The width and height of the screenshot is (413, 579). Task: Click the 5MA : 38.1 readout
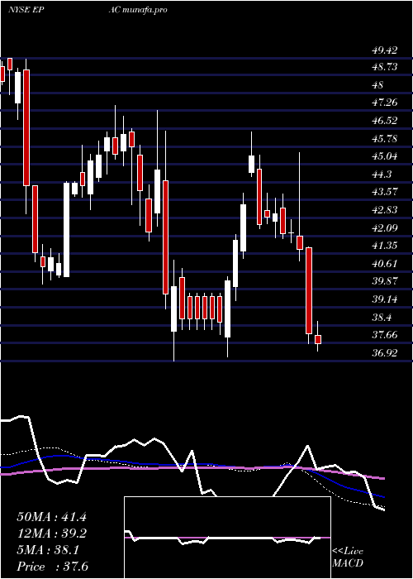click(x=48, y=550)
